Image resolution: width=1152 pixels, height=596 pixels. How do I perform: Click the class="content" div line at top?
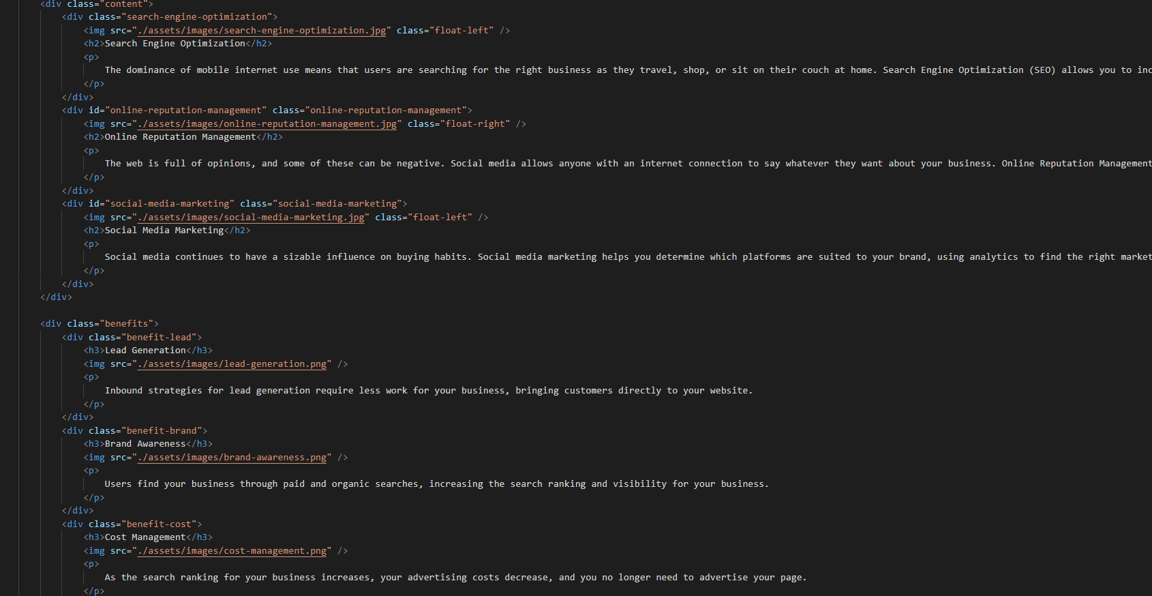click(x=97, y=4)
